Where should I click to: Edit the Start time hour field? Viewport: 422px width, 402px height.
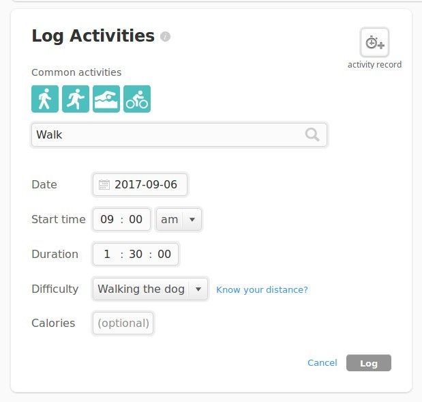coord(107,219)
